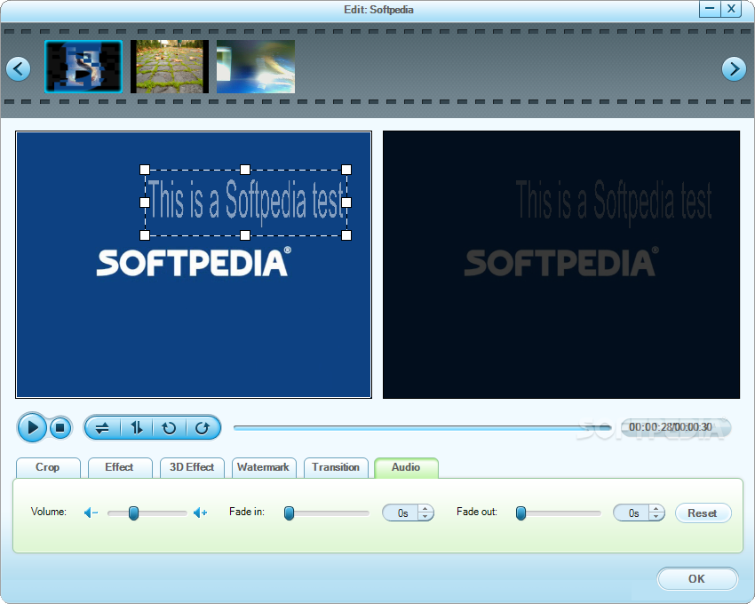Click the Volume slider handle

point(134,513)
